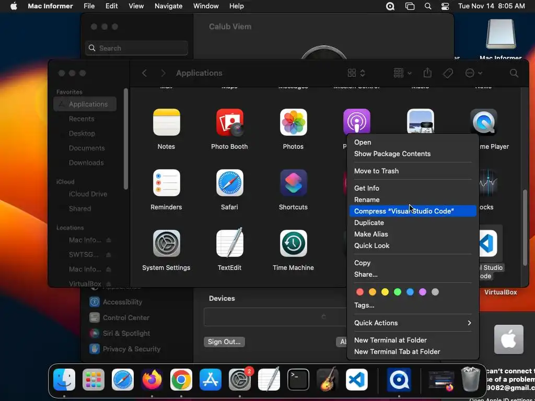Choose Get Info from context menu
The width and height of the screenshot is (535, 401).
413,188
